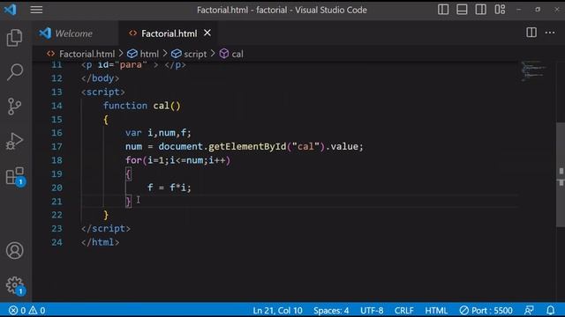
Task: Open the Run and Debug view
Action: coord(14,141)
